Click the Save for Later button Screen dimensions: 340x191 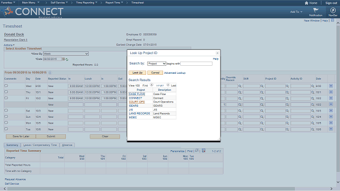point(21,136)
